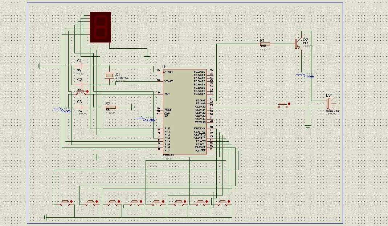Click the U1 AT89C51 microcontroller body
This screenshot has width=388, height=226.
click(x=185, y=112)
